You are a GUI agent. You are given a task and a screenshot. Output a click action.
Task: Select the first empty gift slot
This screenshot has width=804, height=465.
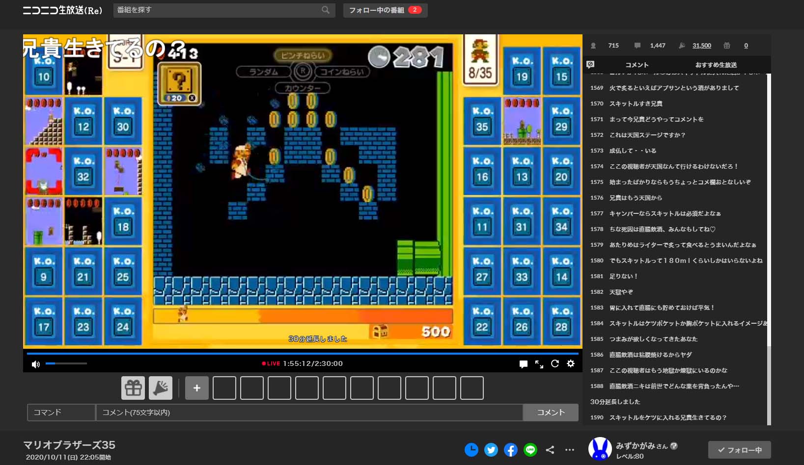tap(224, 388)
